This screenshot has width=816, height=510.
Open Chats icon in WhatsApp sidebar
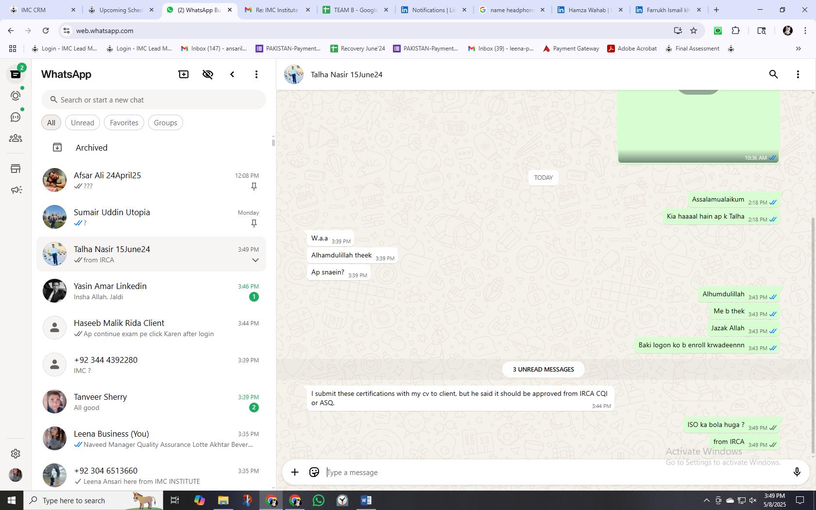click(16, 74)
